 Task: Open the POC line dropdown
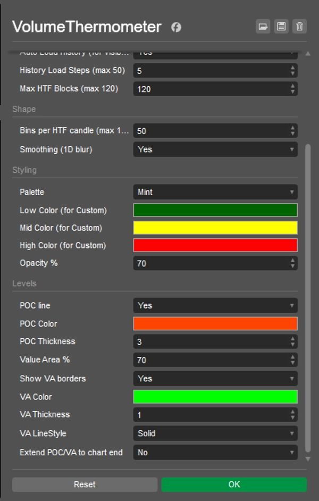point(215,305)
